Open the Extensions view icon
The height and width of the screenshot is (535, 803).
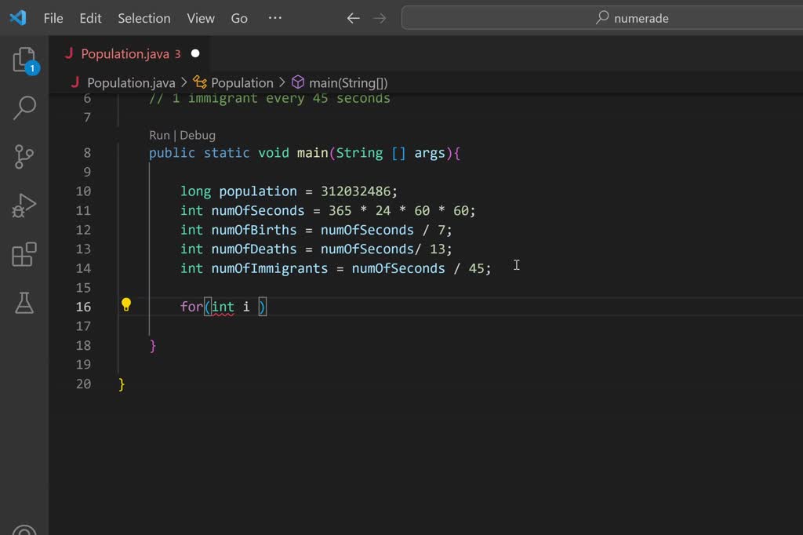click(24, 254)
